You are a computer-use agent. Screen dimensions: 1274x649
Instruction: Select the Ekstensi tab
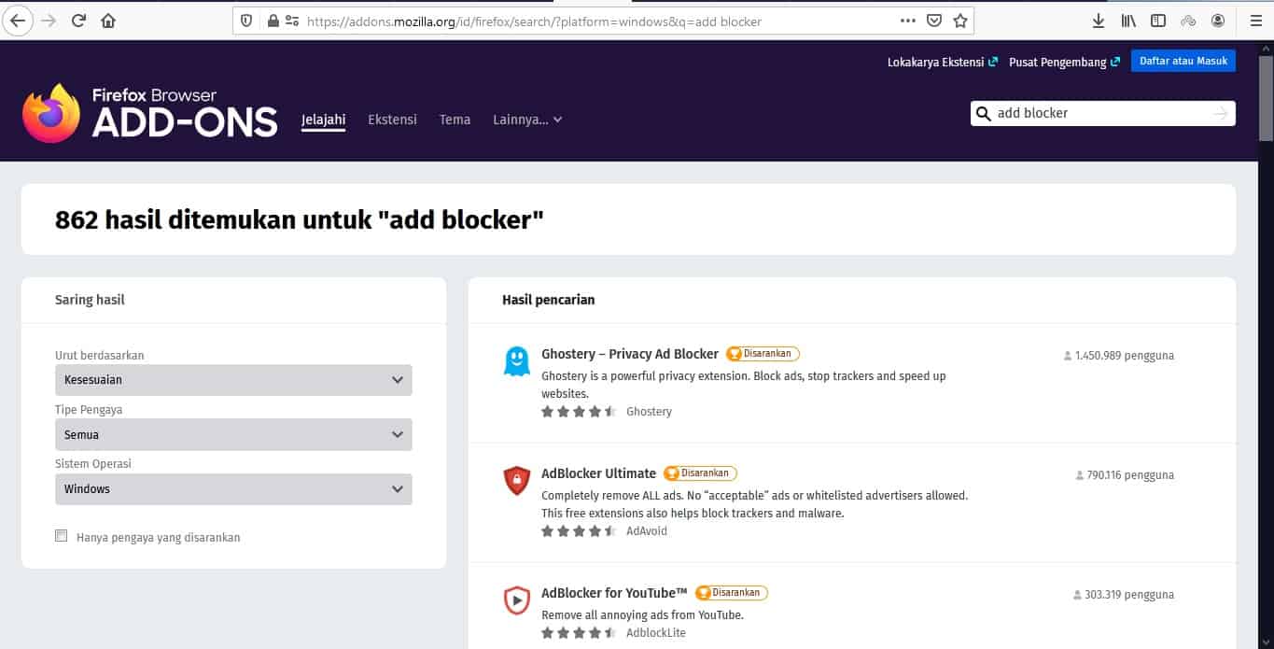point(392,120)
